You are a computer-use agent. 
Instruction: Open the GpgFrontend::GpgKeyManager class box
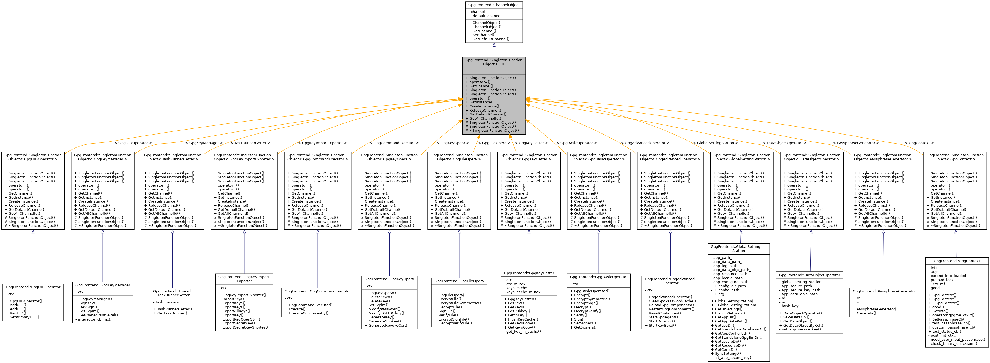click(x=102, y=303)
